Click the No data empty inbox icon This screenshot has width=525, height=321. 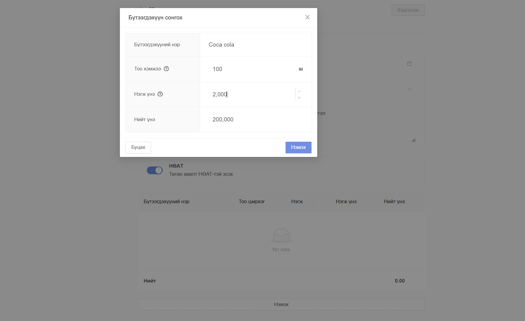click(x=281, y=235)
